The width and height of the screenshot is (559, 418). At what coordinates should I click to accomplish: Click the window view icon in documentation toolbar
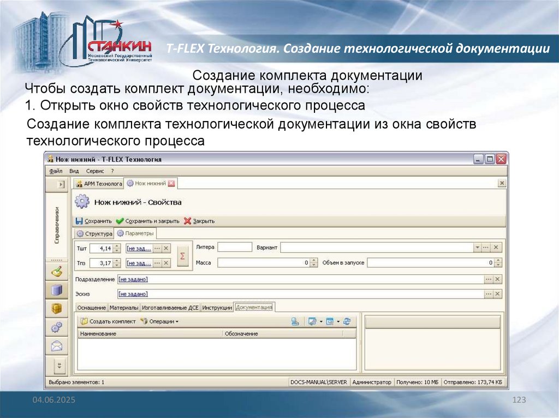[x=330, y=322]
